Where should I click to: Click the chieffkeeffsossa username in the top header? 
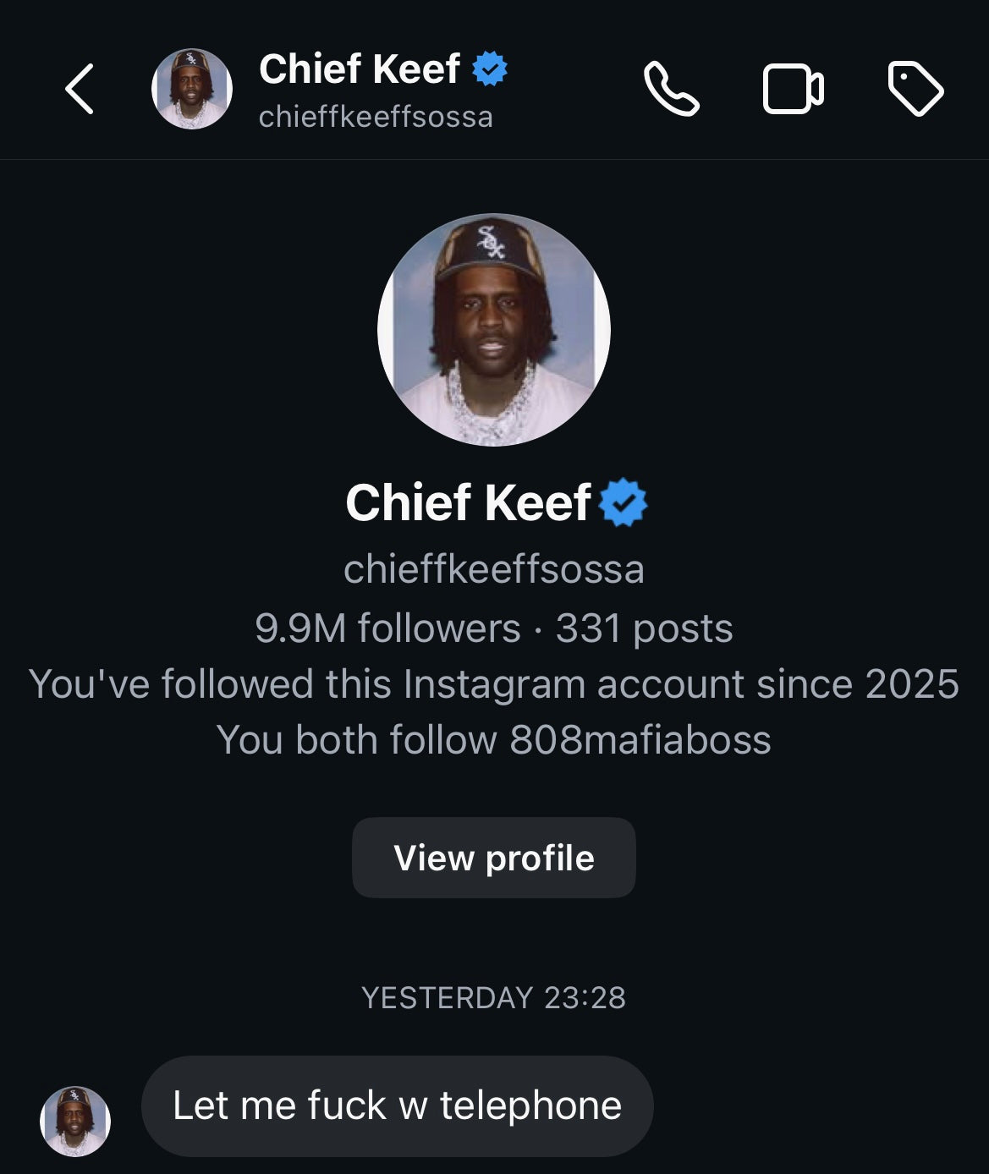coord(376,117)
